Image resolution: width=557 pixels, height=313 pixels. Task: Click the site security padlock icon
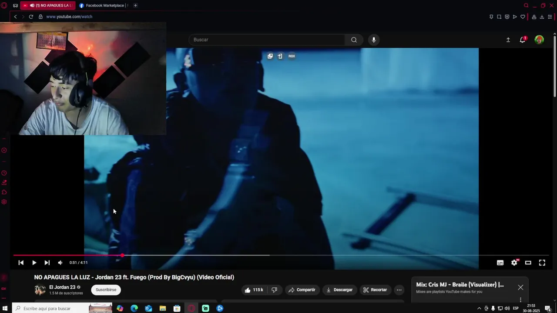click(x=40, y=17)
